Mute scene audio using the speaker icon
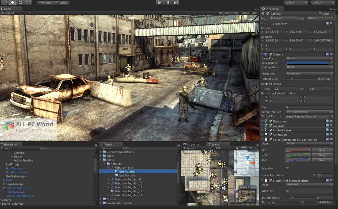Screen dimensions: 338x209 [x=250, y=148]
